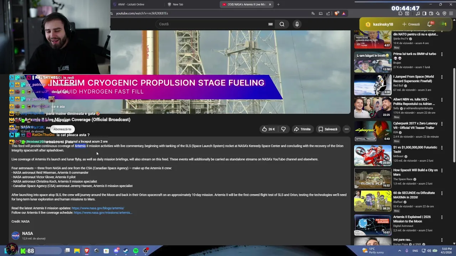Click the taskbar microphone tray icon
456x256 pixels.
[x=407, y=251]
